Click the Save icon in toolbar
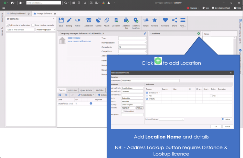The height and width of the screenshot is (158, 243). click(x=61, y=21)
